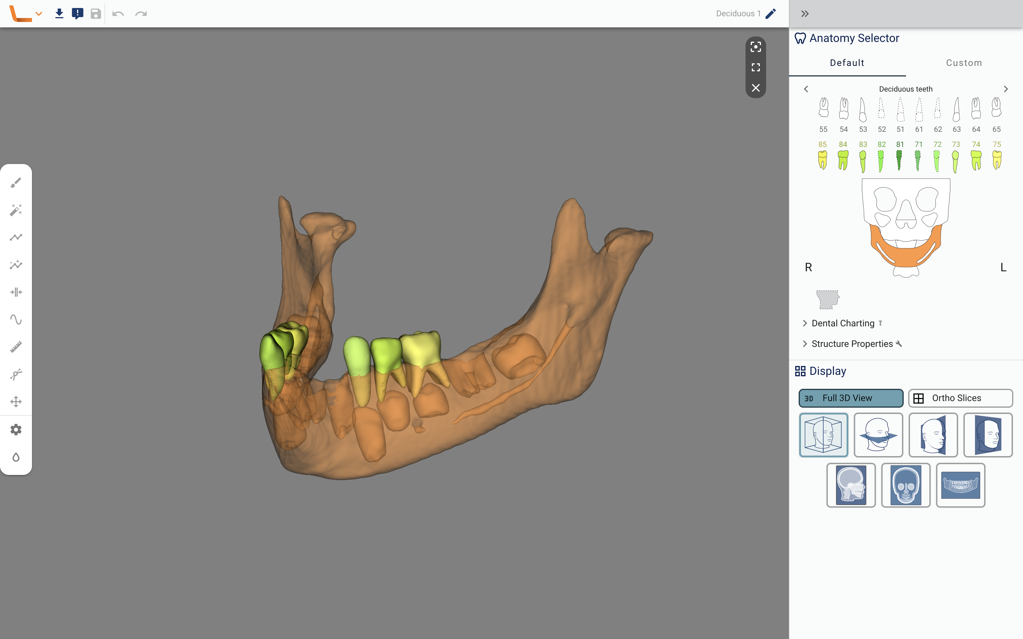
Task: Edit the Deciduous 1 name with pencil
Action: click(771, 13)
